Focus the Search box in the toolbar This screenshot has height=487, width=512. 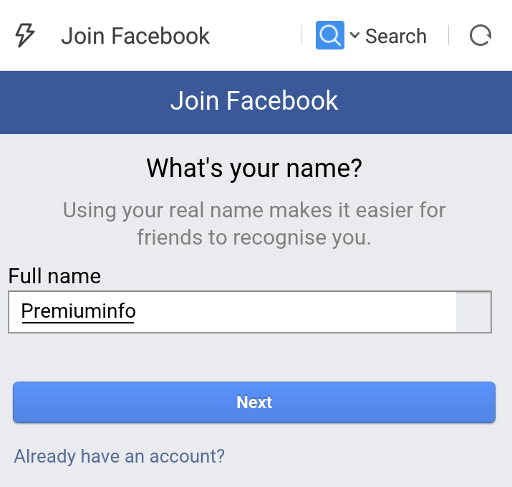click(x=396, y=36)
